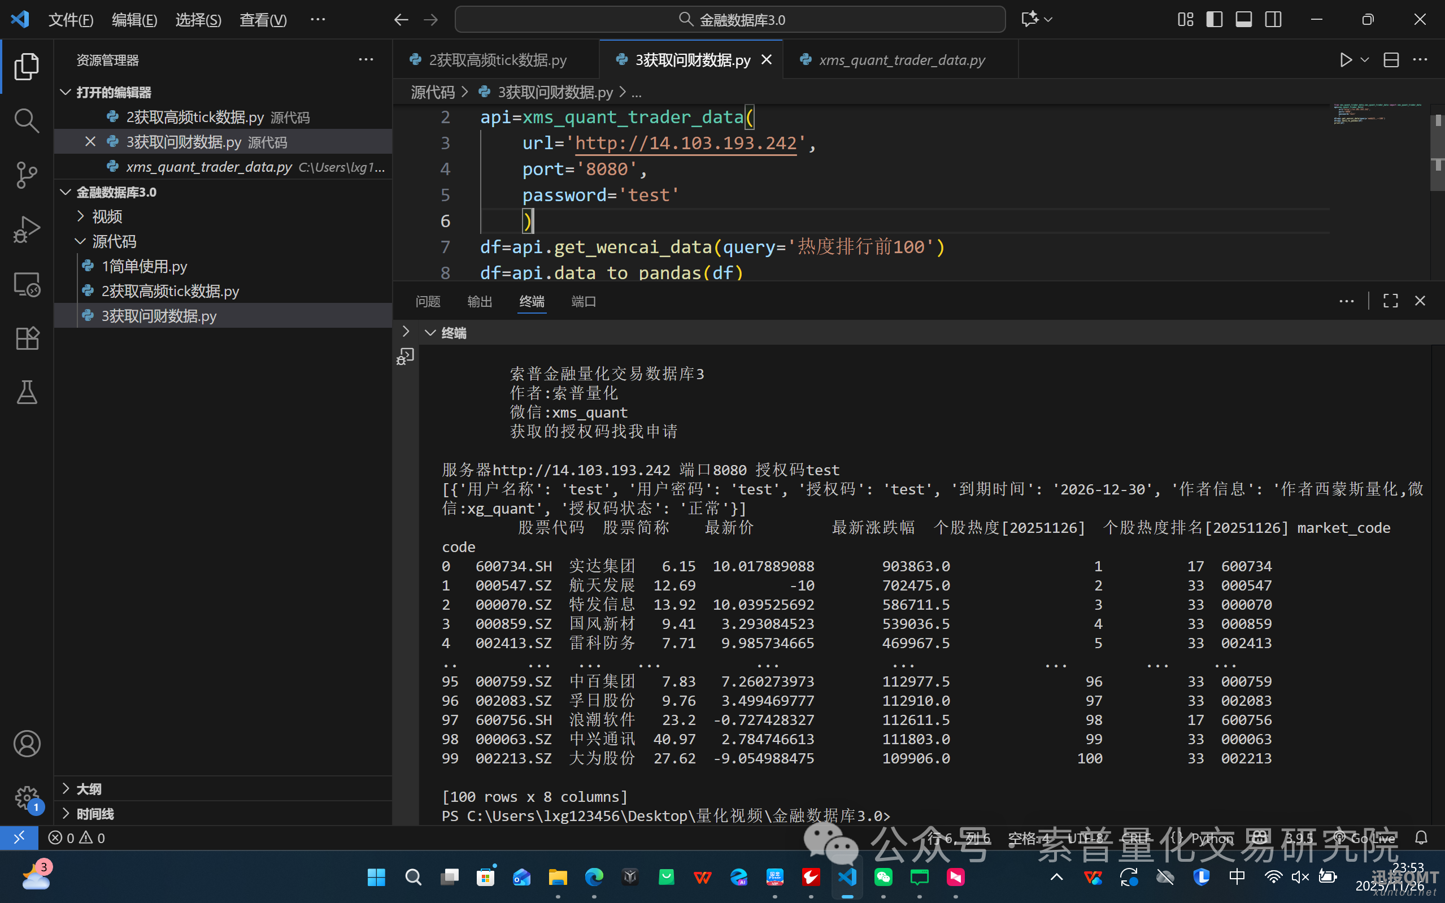
Task: Open the Extensions view icon
Action: (x=26, y=338)
